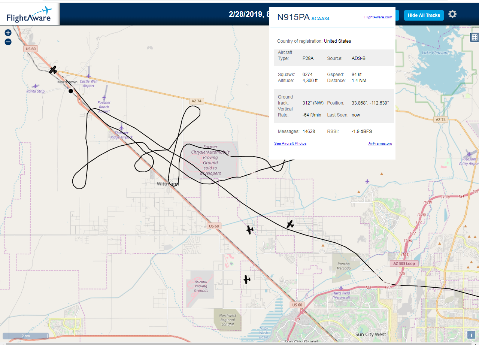The height and width of the screenshot is (345, 479).
Task: Open settings with the gear icon
Action: click(452, 14)
